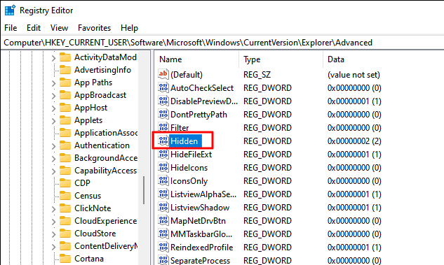Open the File menu
The width and height of the screenshot is (444, 265).
pyautogui.click(x=11, y=28)
